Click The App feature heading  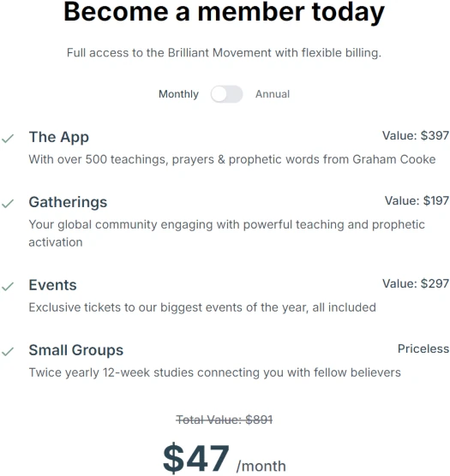point(59,137)
